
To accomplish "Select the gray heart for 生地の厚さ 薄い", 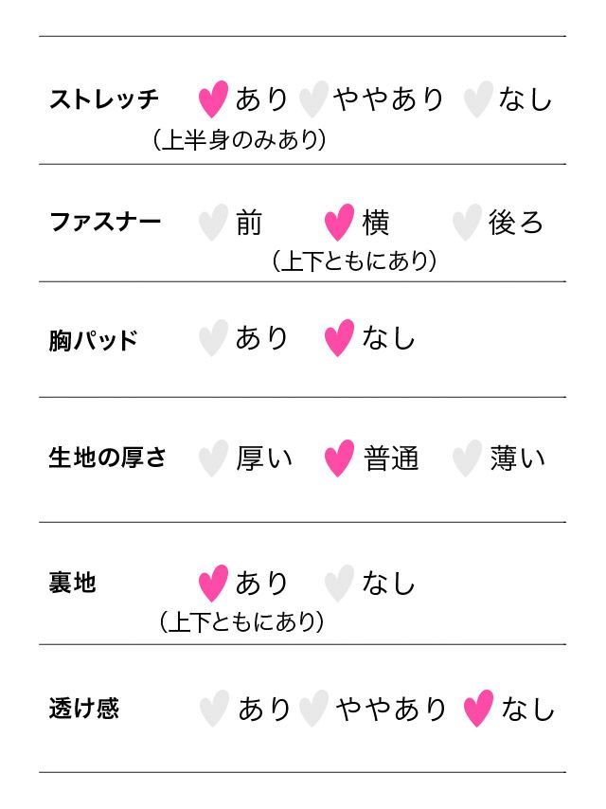I will point(467,458).
